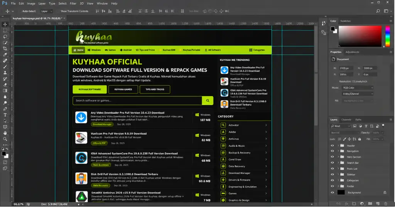Click the KUYHAA GAMES button on canvas
The height and width of the screenshot is (207, 395).
coord(123,89)
